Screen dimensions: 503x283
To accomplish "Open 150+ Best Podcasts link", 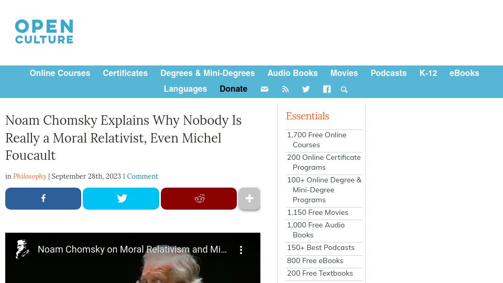I will pyautogui.click(x=321, y=248).
